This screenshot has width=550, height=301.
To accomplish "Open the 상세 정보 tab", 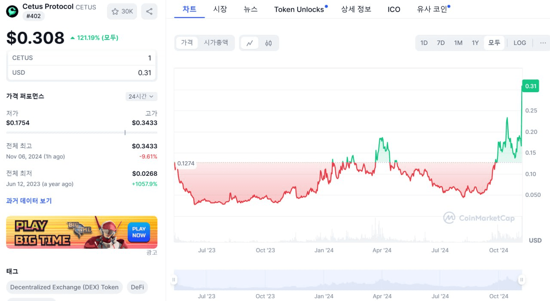I will [x=356, y=9].
